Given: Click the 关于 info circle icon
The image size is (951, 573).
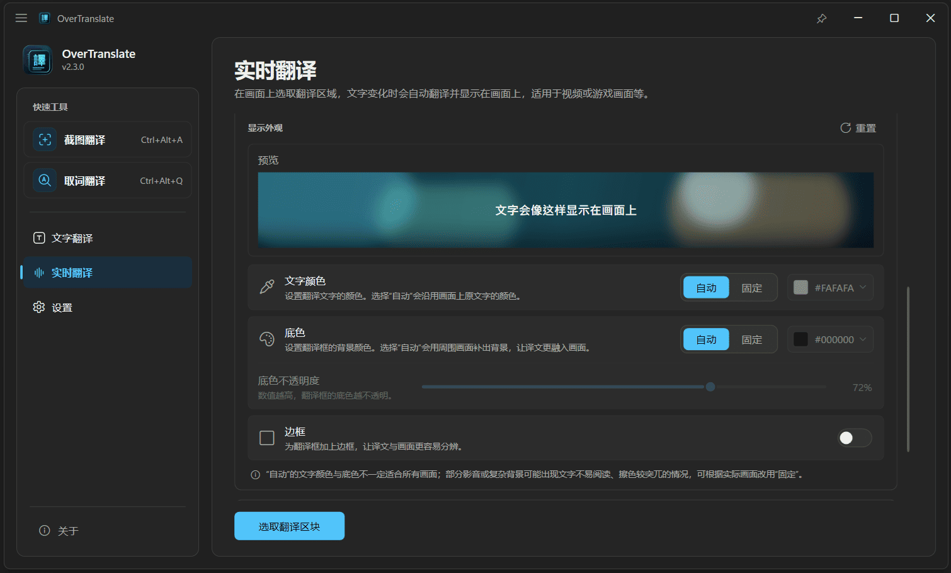Looking at the screenshot, I should (x=45, y=531).
